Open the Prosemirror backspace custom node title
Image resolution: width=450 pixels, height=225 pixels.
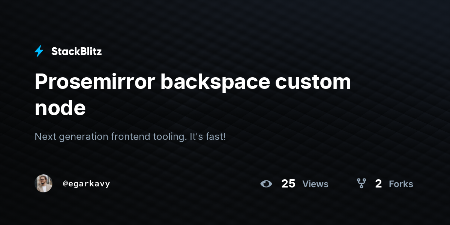193,94
